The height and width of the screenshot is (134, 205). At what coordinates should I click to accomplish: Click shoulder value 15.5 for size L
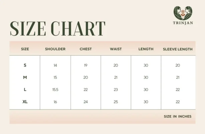tap(55, 90)
